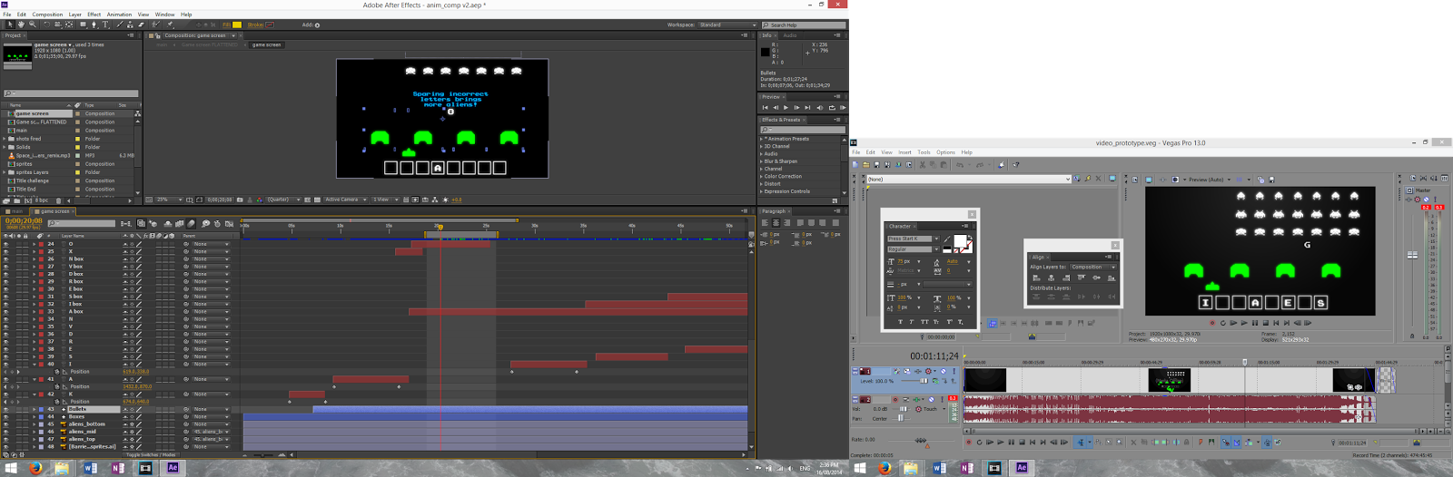Open the Workspace Standard dropdown
Screen dimensions: 1453x477
point(727,25)
